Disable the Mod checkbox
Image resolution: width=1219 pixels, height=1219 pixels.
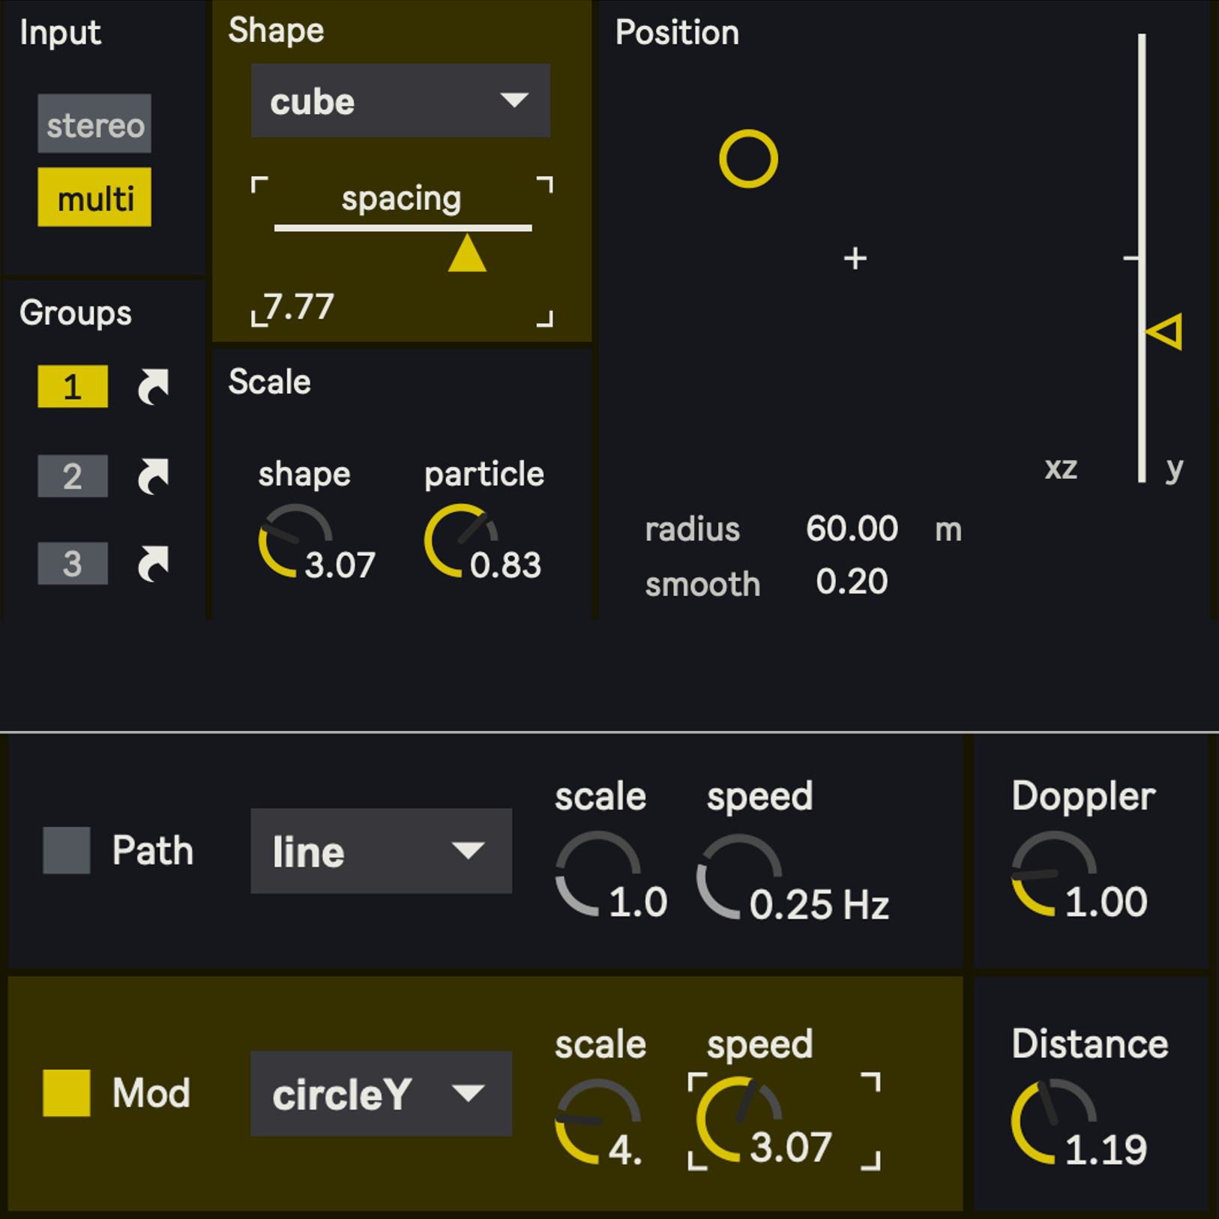(x=67, y=1093)
